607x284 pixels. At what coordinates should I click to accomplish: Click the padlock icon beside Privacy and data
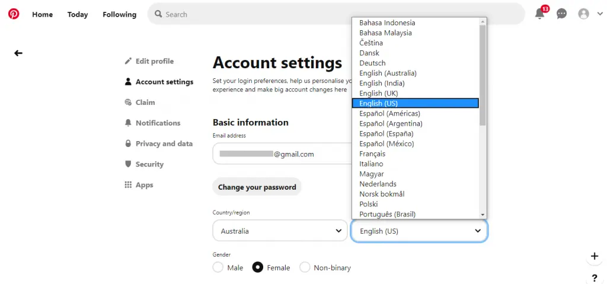128,143
